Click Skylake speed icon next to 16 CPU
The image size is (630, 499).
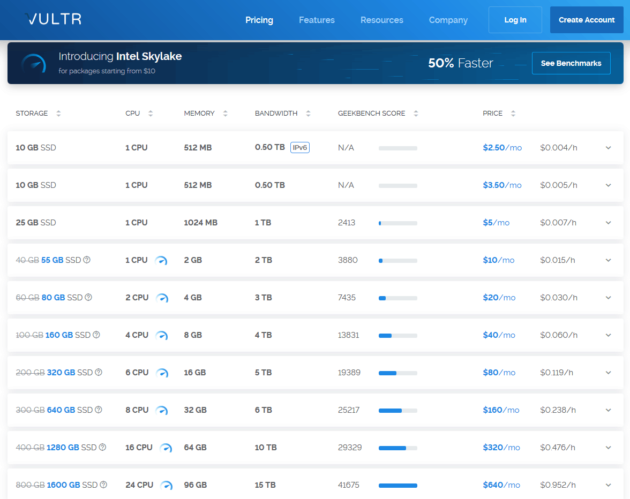point(166,448)
